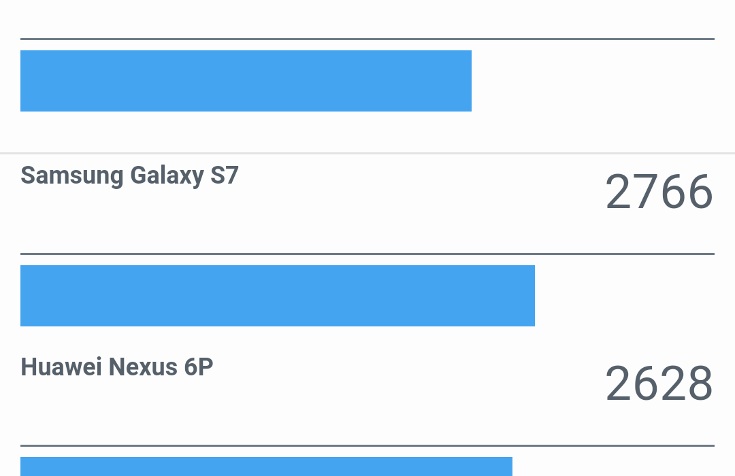Click blank area between Huawei name and 2628

409,384
